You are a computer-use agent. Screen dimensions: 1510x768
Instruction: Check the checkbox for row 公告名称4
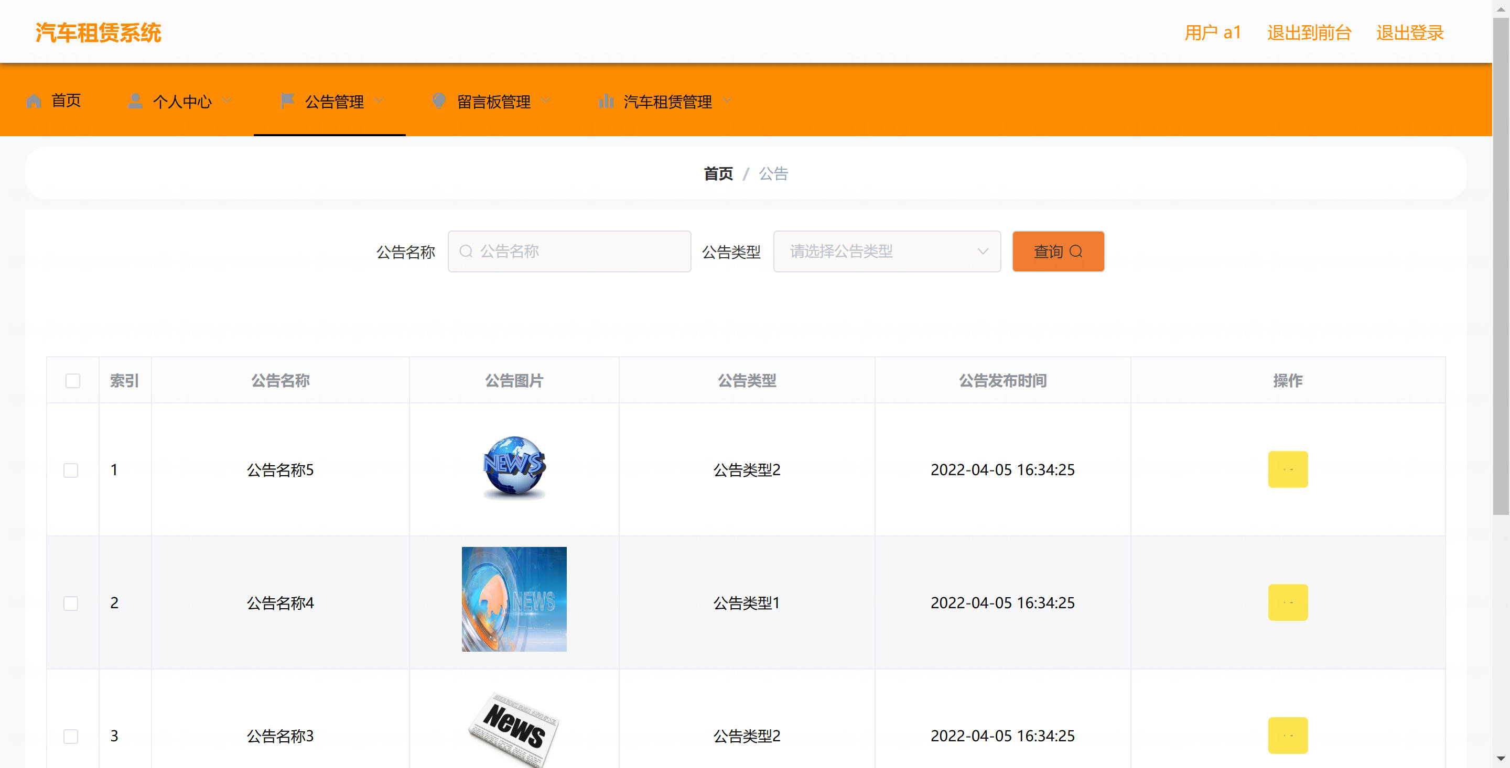[x=71, y=604]
